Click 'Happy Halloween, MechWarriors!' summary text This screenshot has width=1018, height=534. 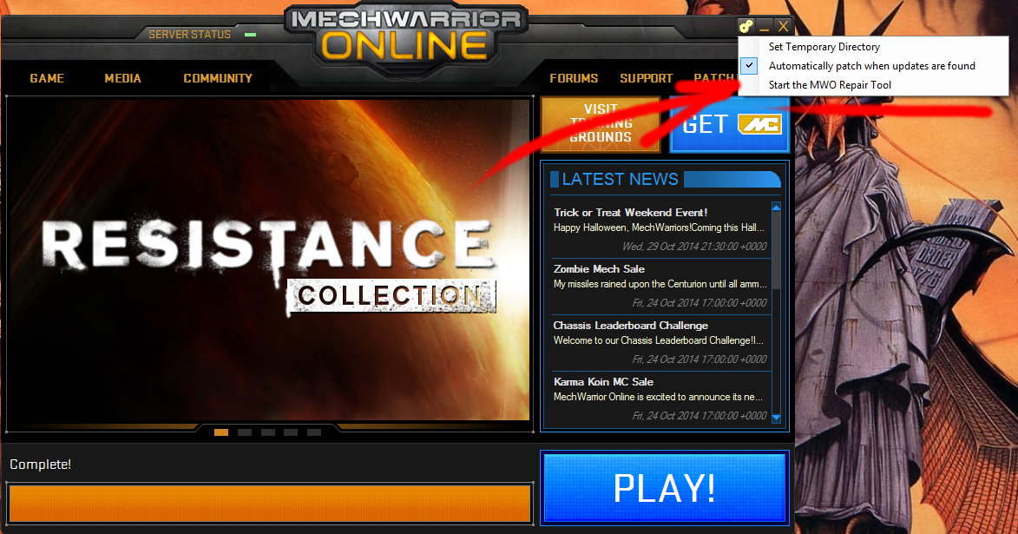[659, 227]
